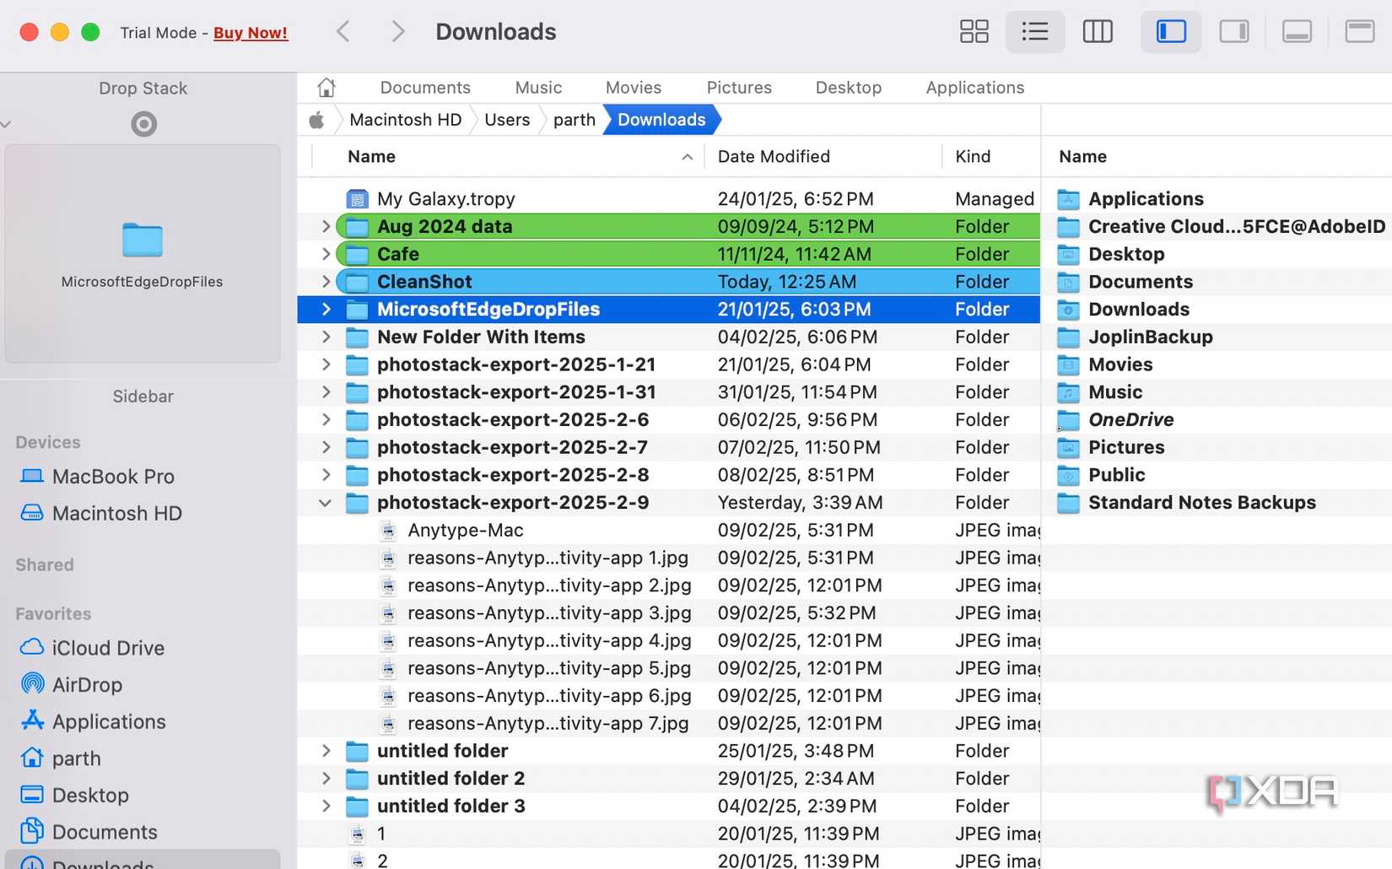This screenshot has height=869, width=1392.
Task: Select AirDrop in the sidebar
Action: click(87, 684)
